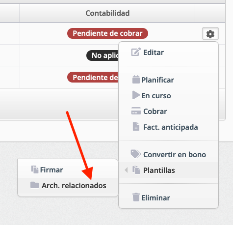Screen dimensions: 233x225
Task: Expand Plantillas submenu via left arrow
Action: 126,170
